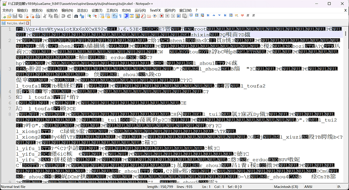
Task: Open Find with the binoculars icon
Action: click(x=76, y=16)
